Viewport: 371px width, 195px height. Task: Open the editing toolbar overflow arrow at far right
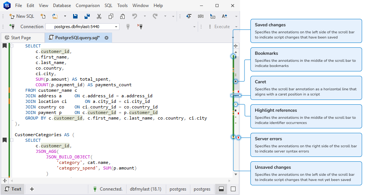coord(236,16)
